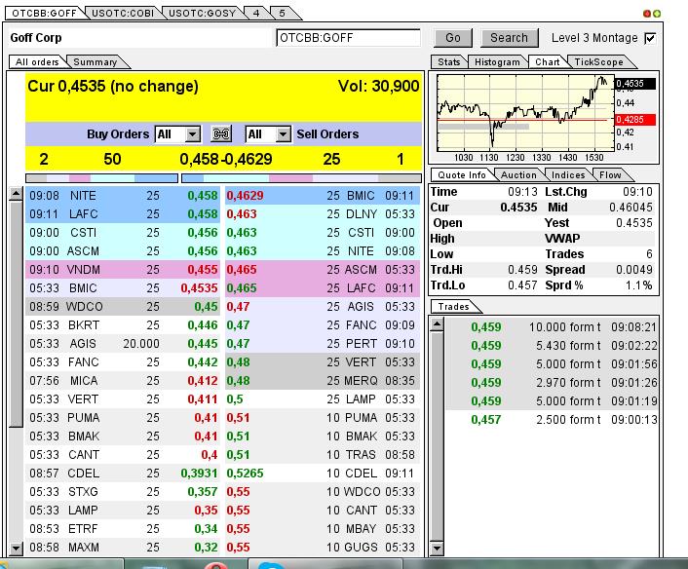Viewport: 688px width, 569px height.
Task: Click the Vol: 30,900 display
Action: [379, 86]
